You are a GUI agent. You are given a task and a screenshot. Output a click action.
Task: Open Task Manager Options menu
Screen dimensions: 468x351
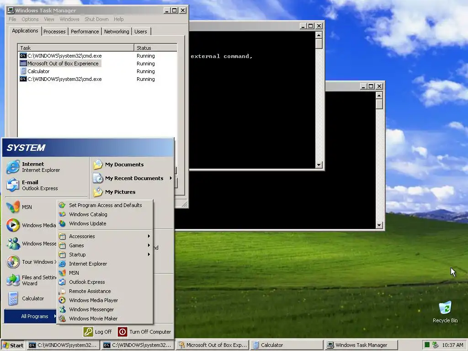(30, 19)
